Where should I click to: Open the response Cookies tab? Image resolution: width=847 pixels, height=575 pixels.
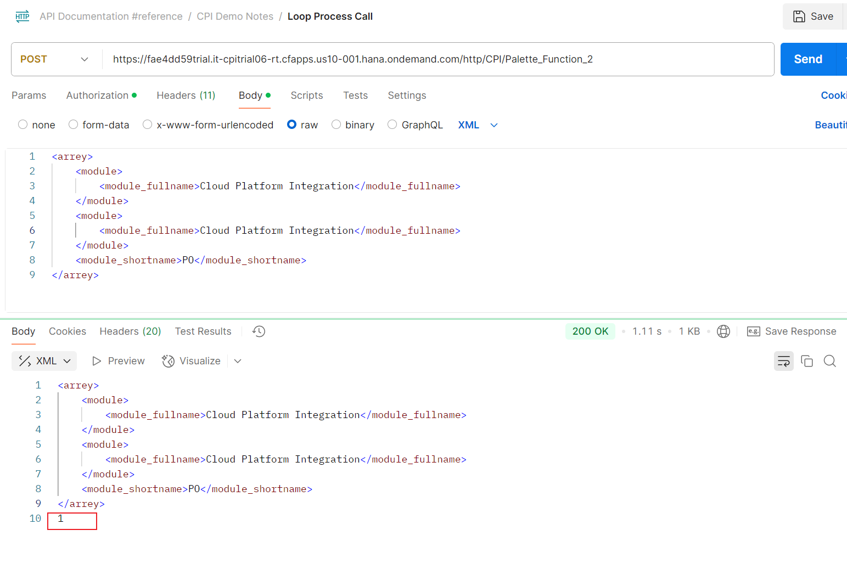68,331
